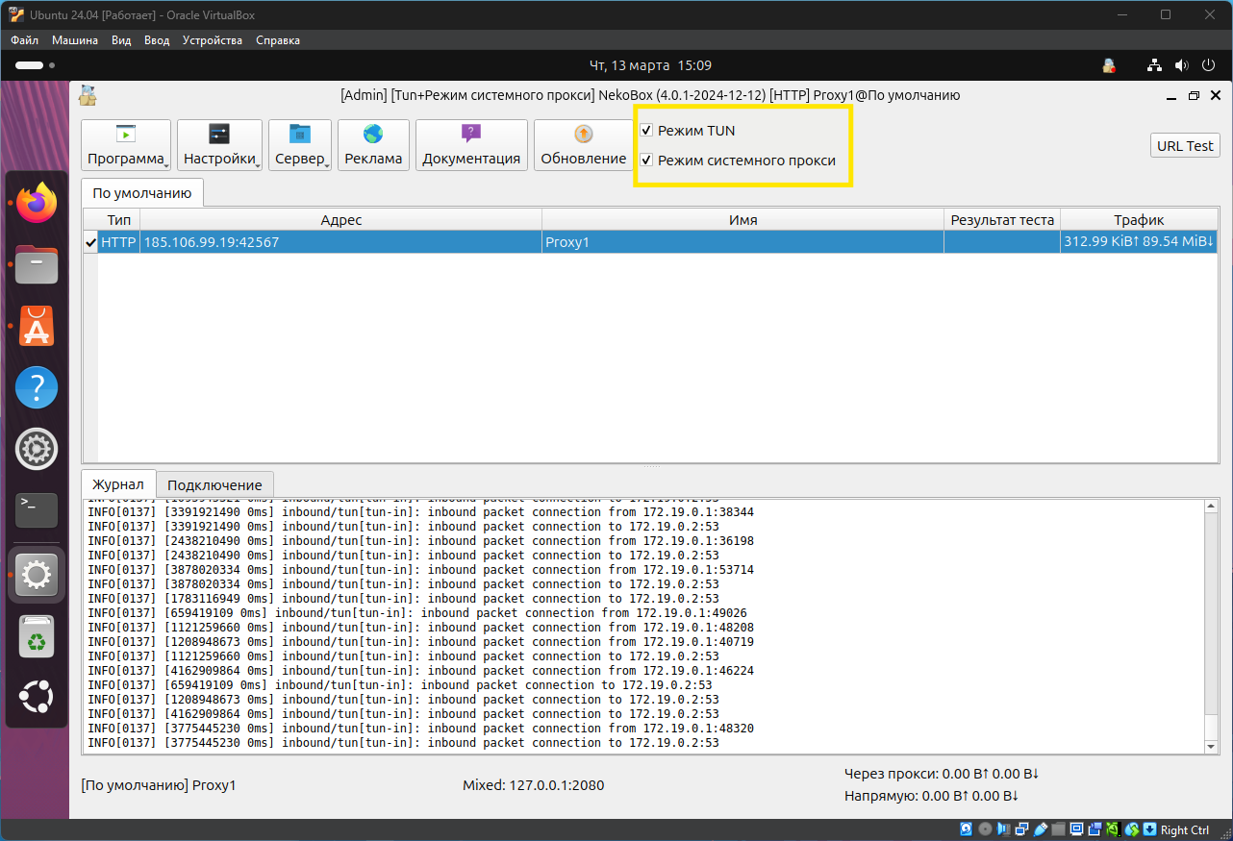Switch to the Журнал tab
Viewport: 1233px width, 841px height.
coord(117,484)
